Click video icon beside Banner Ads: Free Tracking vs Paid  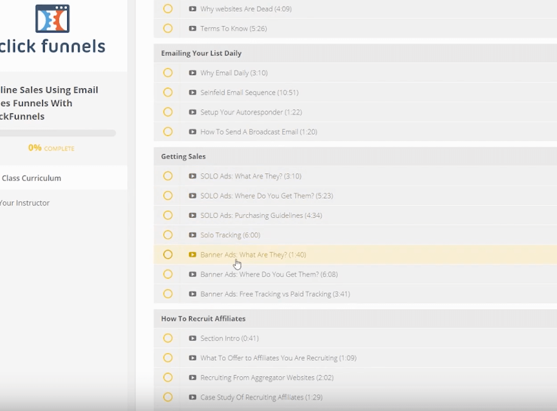(192, 294)
